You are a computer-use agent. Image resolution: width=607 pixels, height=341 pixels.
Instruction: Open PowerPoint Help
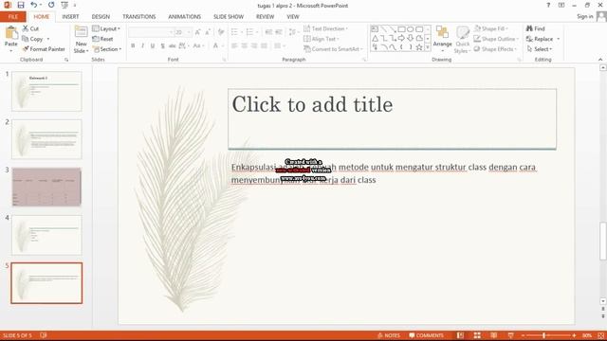pos(548,5)
